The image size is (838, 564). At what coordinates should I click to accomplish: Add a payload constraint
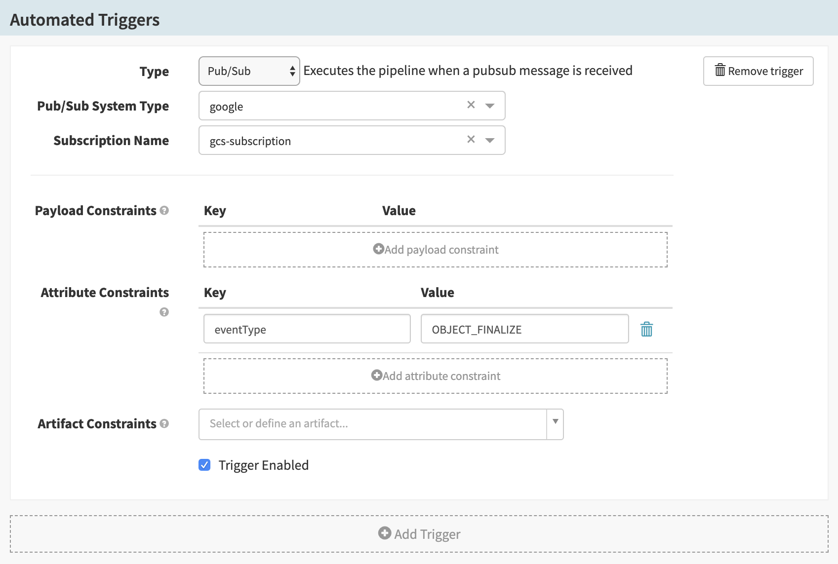(x=435, y=250)
